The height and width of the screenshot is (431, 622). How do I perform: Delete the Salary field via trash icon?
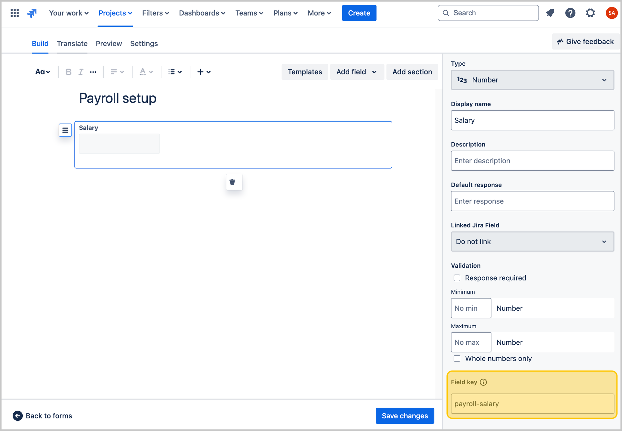point(234,182)
